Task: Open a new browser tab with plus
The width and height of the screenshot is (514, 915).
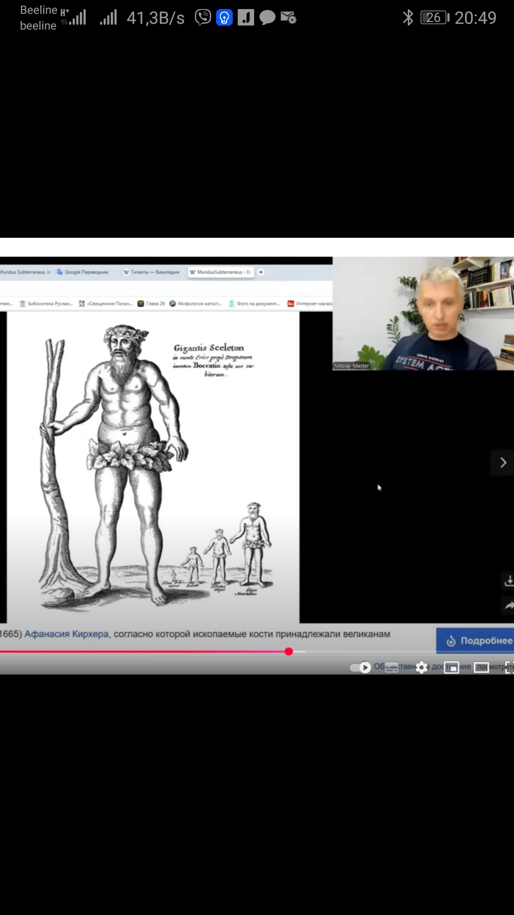Action: pos(261,272)
